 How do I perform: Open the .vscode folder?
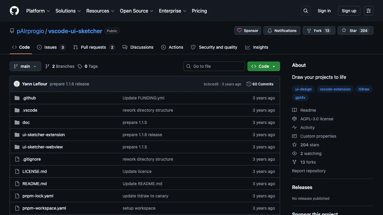point(30,110)
